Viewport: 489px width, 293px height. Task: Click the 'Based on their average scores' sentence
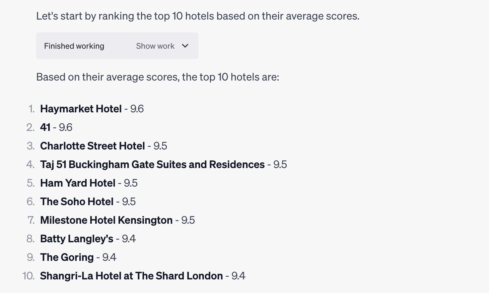158,77
